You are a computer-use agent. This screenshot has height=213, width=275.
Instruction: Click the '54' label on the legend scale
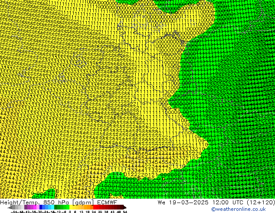125,212
